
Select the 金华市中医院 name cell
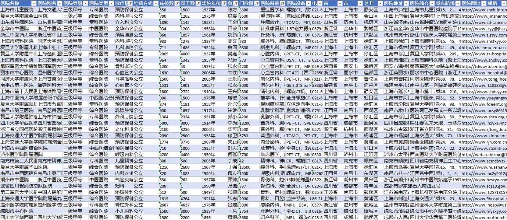[x=19, y=29]
